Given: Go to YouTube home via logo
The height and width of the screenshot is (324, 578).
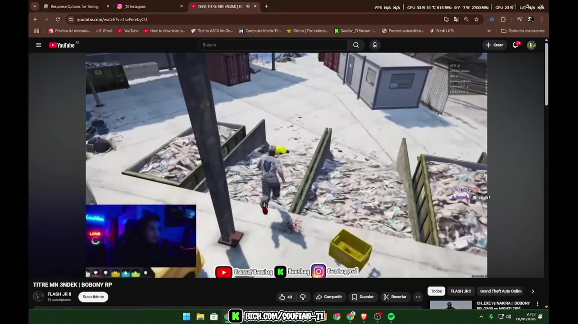Looking at the screenshot, I should click(x=62, y=45).
